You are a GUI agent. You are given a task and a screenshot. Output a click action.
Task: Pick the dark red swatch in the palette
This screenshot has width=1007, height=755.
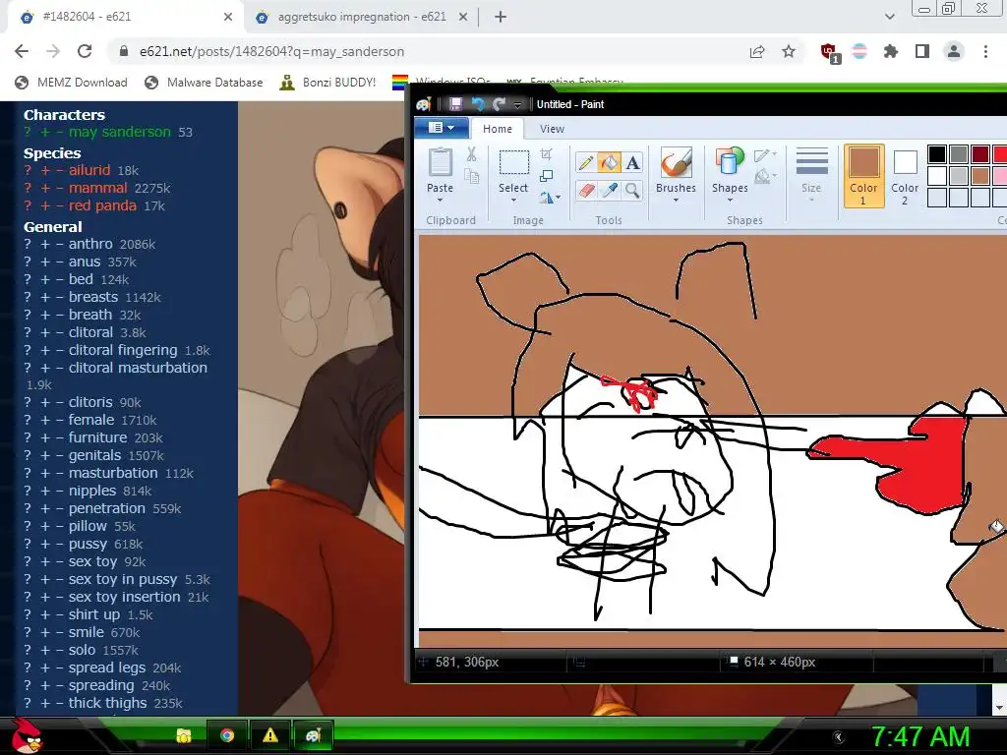click(x=980, y=154)
